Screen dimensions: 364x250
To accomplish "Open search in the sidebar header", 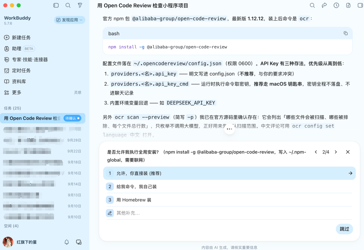I will click(x=68, y=5).
